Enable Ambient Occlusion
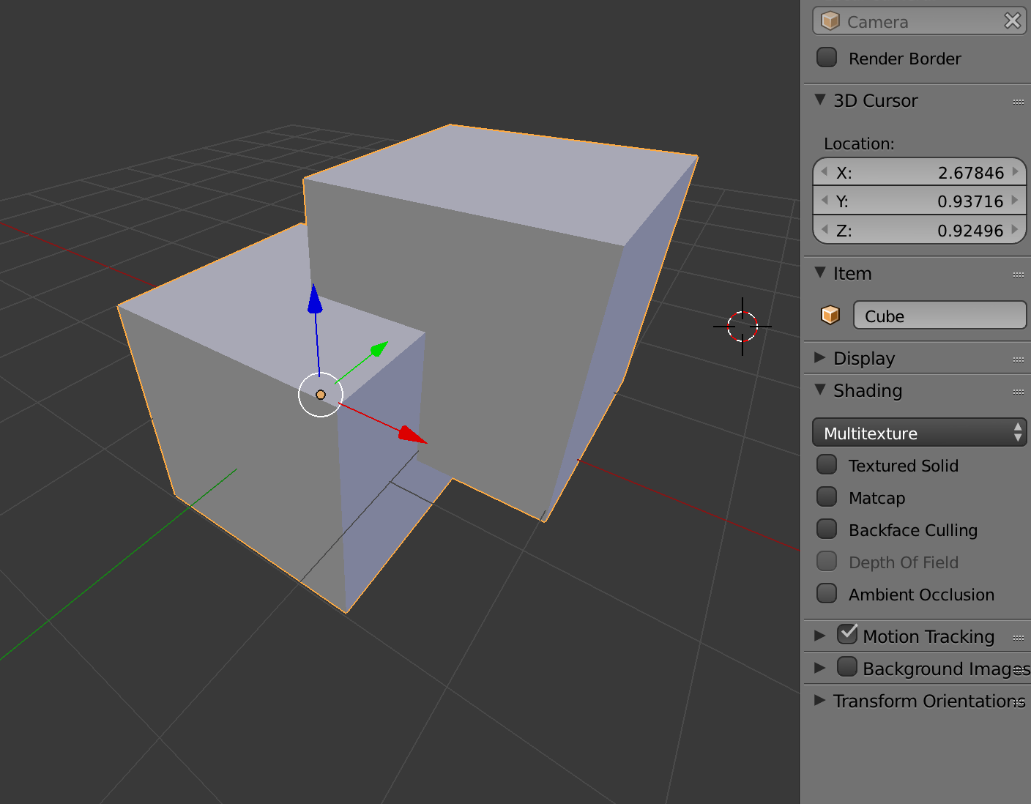 (826, 593)
